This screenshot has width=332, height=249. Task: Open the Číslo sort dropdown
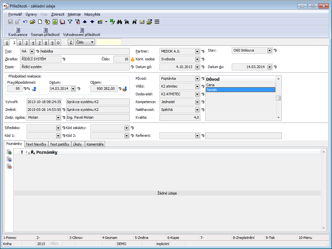92,42
